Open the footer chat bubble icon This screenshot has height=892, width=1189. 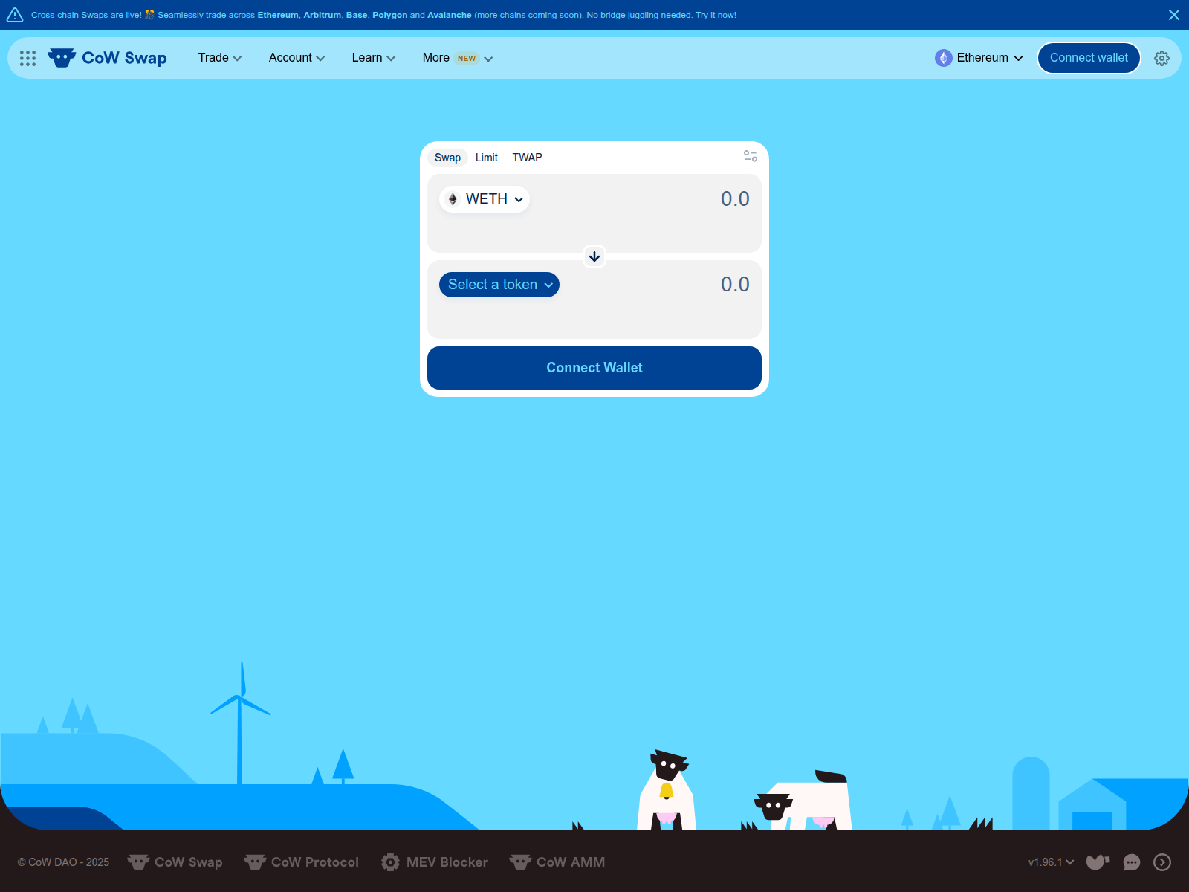tap(1131, 862)
